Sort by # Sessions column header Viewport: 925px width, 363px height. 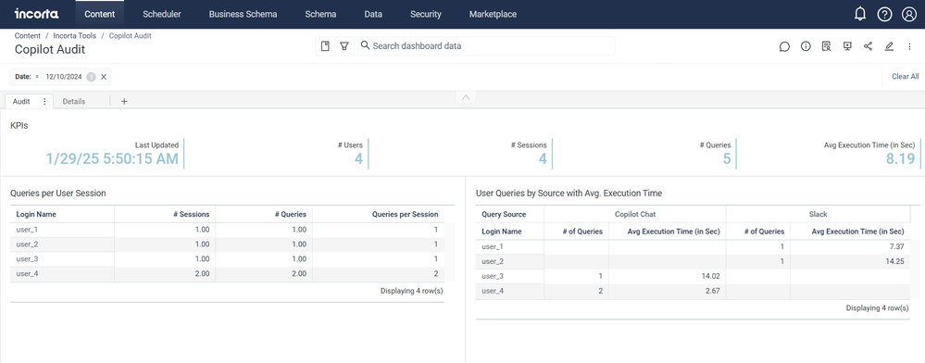pos(191,214)
